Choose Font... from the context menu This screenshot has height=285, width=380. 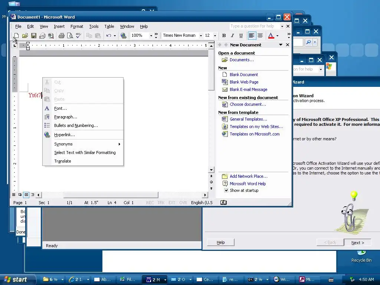click(83, 108)
